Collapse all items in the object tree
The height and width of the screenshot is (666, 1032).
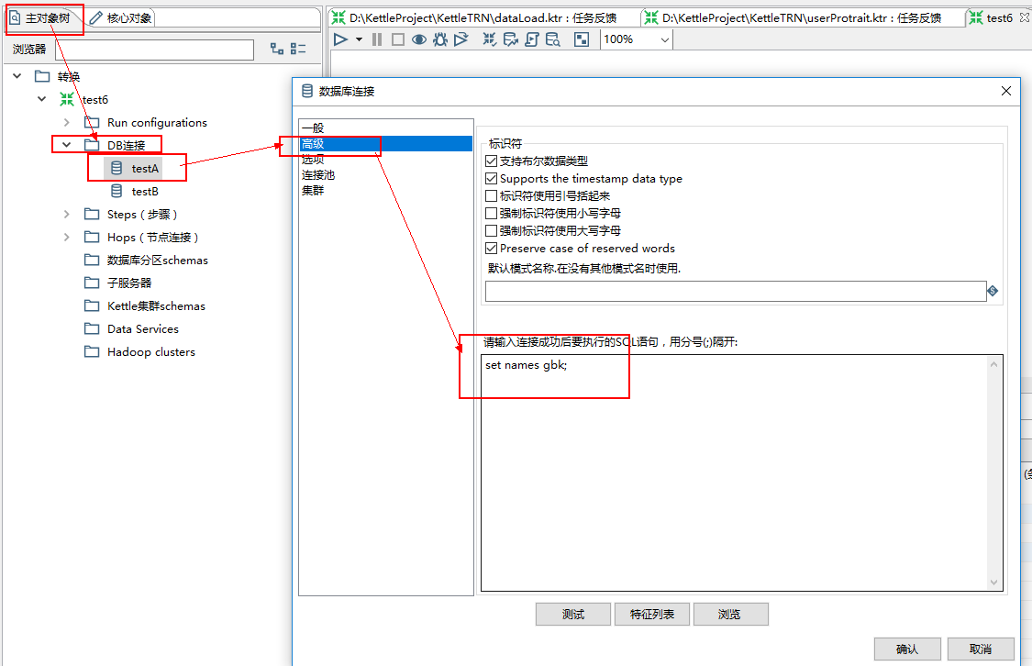(298, 49)
